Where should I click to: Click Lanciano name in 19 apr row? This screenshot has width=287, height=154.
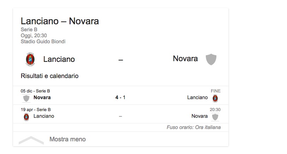[x=44, y=116]
